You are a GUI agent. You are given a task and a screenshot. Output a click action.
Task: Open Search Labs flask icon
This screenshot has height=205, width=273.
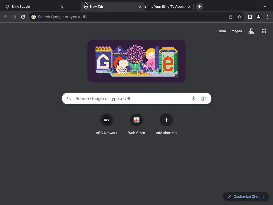click(251, 31)
